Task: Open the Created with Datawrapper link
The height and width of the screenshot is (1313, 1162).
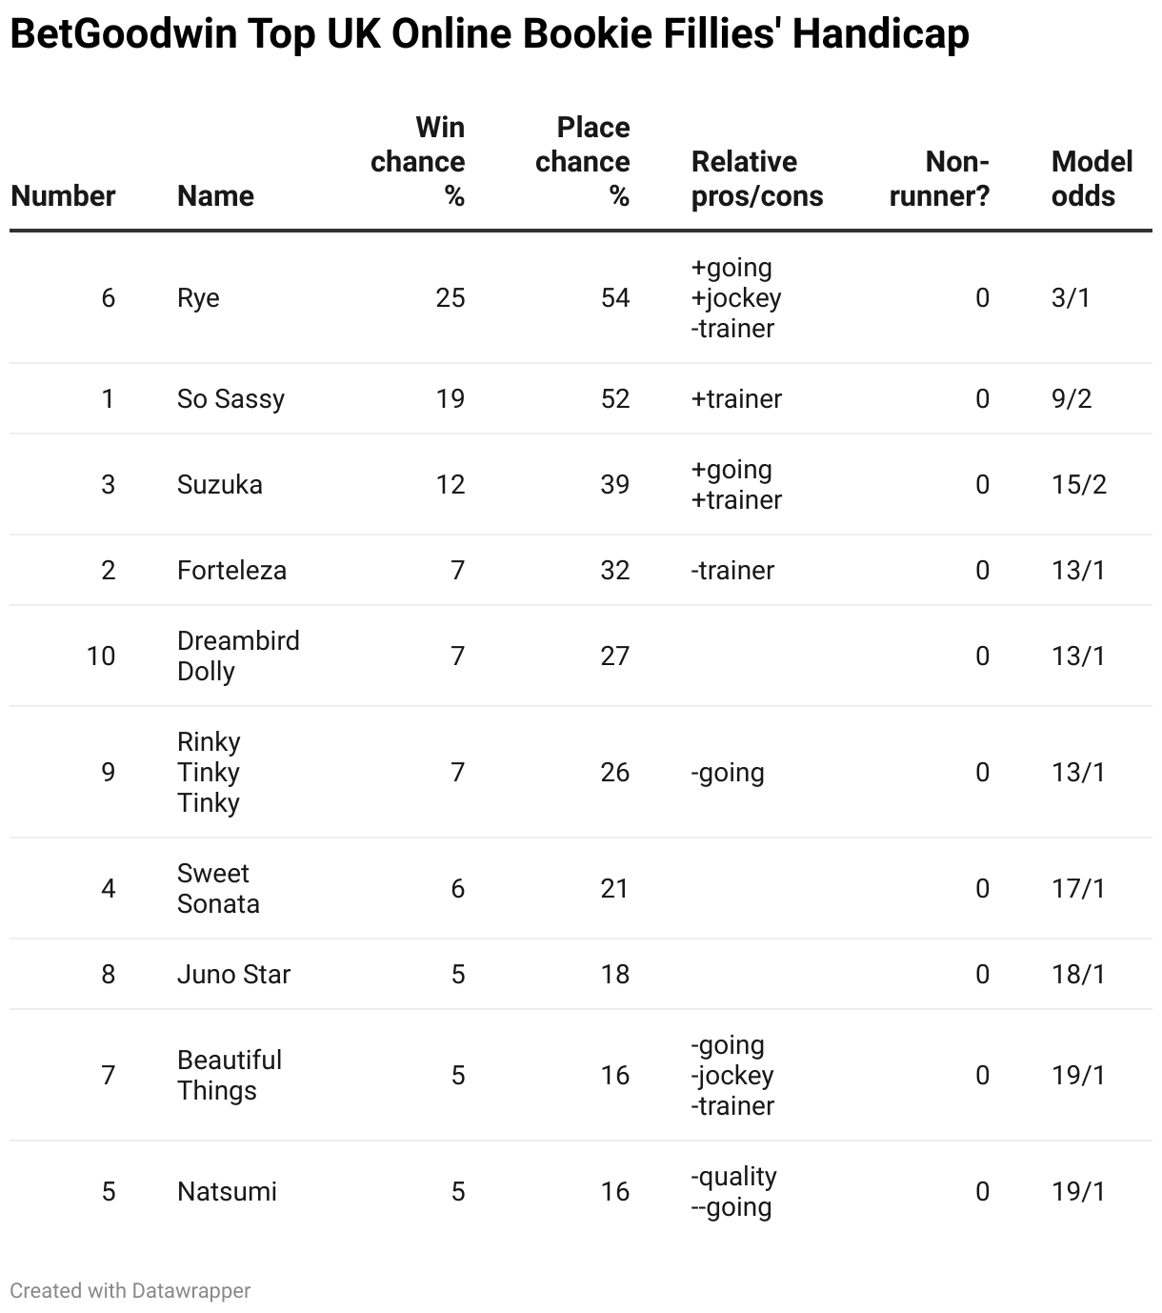Action: point(130,1290)
